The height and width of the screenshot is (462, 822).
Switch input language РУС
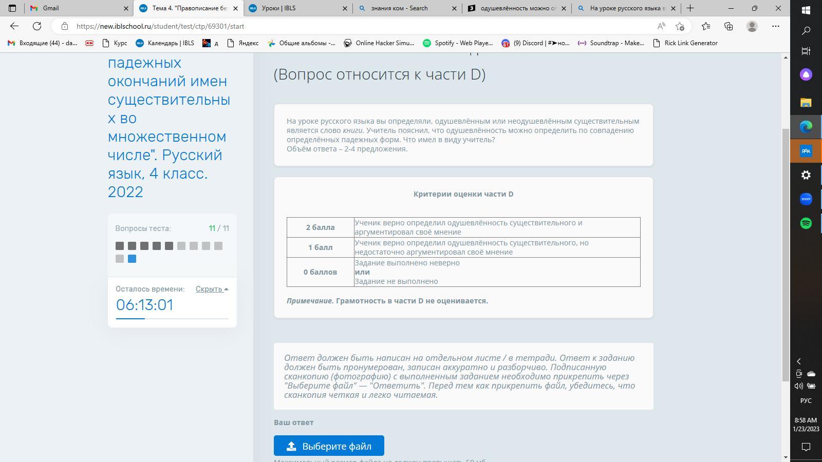point(806,400)
